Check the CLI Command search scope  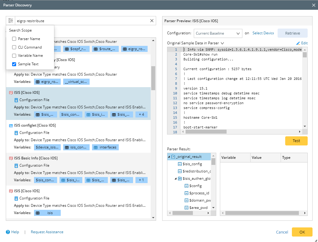click(14, 47)
